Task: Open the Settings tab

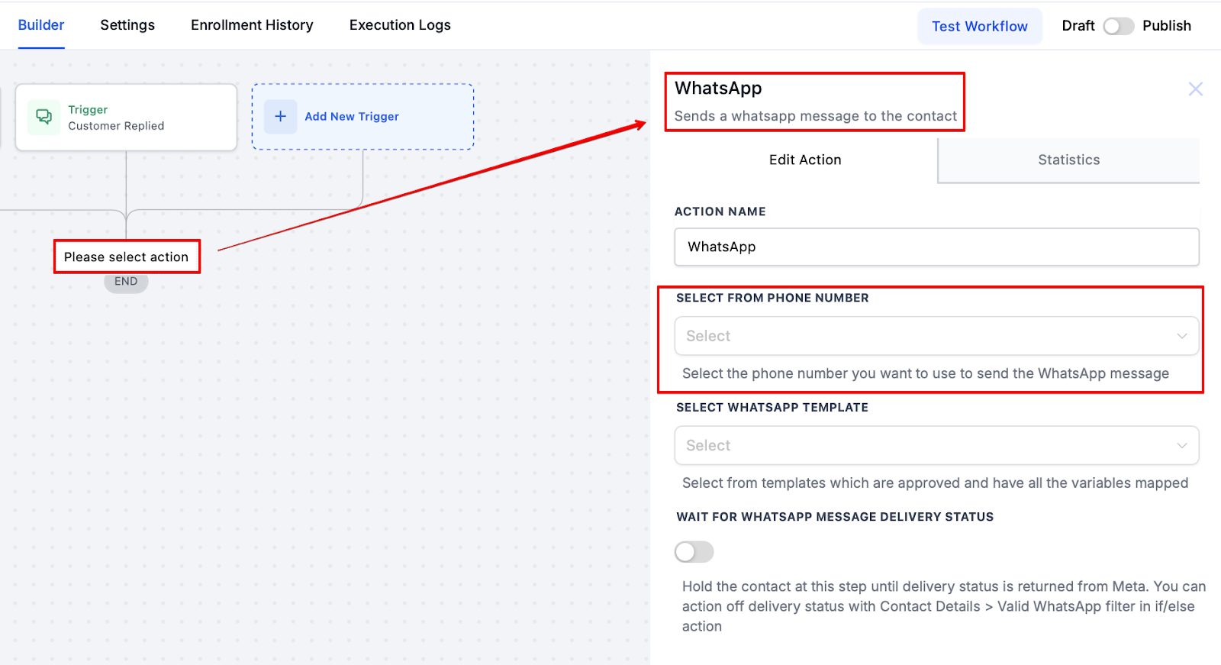Action: [127, 25]
